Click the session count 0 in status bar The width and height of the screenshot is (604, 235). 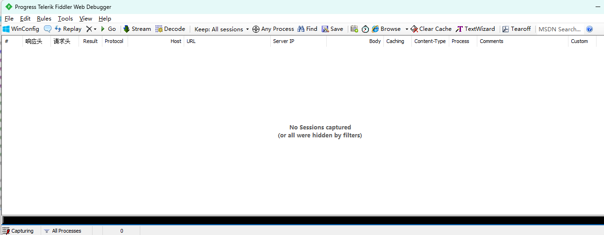click(x=122, y=231)
